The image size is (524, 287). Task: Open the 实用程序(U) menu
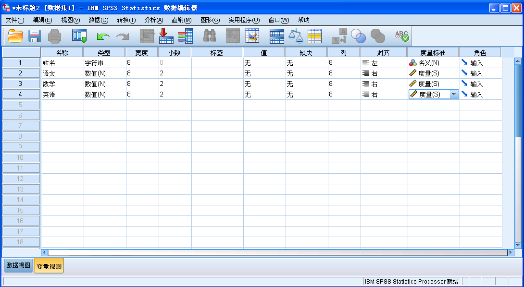pyautogui.click(x=244, y=20)
